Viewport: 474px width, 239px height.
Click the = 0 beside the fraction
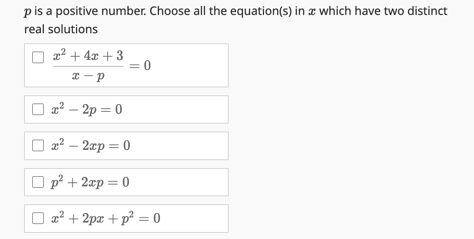tap(140, 66)
